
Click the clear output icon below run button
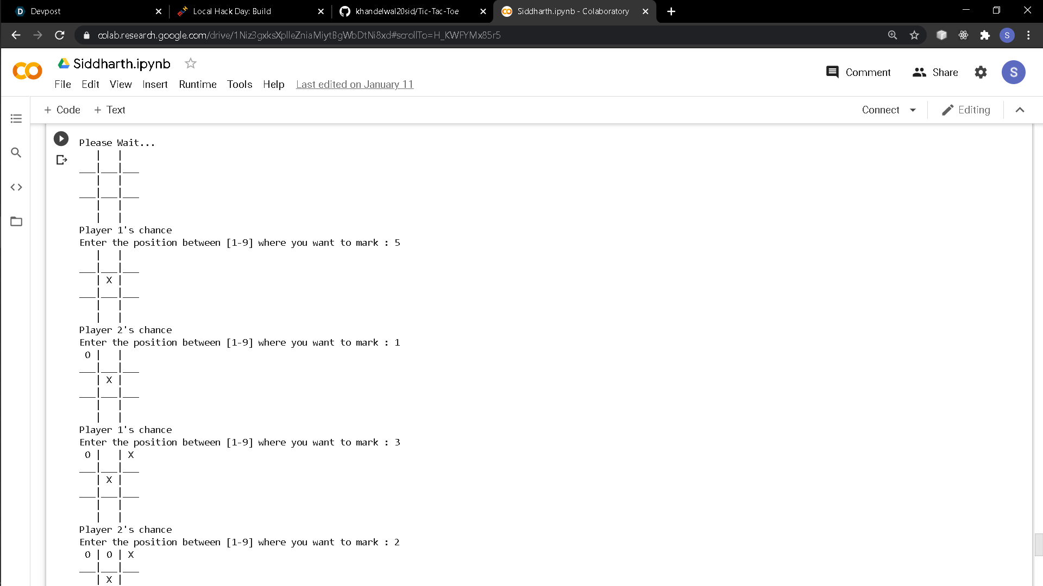point(61,160)
